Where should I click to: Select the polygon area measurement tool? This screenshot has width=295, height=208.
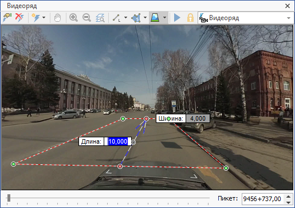(x=136, y=18)
